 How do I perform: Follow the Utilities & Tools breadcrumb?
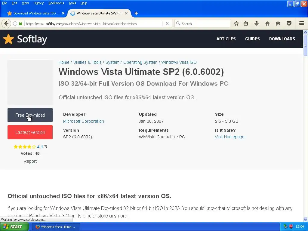pos(88,62)
